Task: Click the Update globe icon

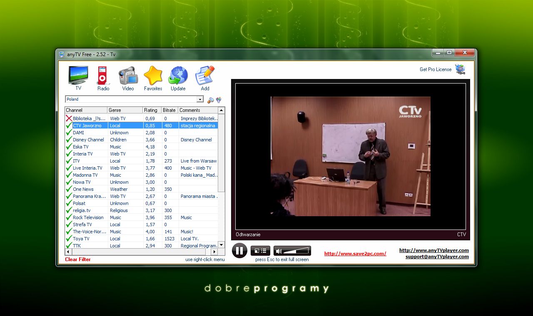Action: (178, 75)
